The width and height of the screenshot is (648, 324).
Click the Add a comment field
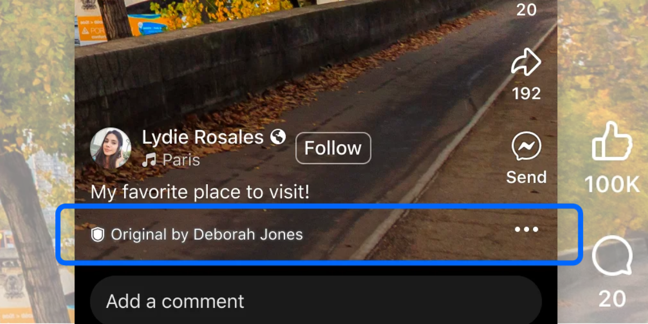click(x=316, y=300)
